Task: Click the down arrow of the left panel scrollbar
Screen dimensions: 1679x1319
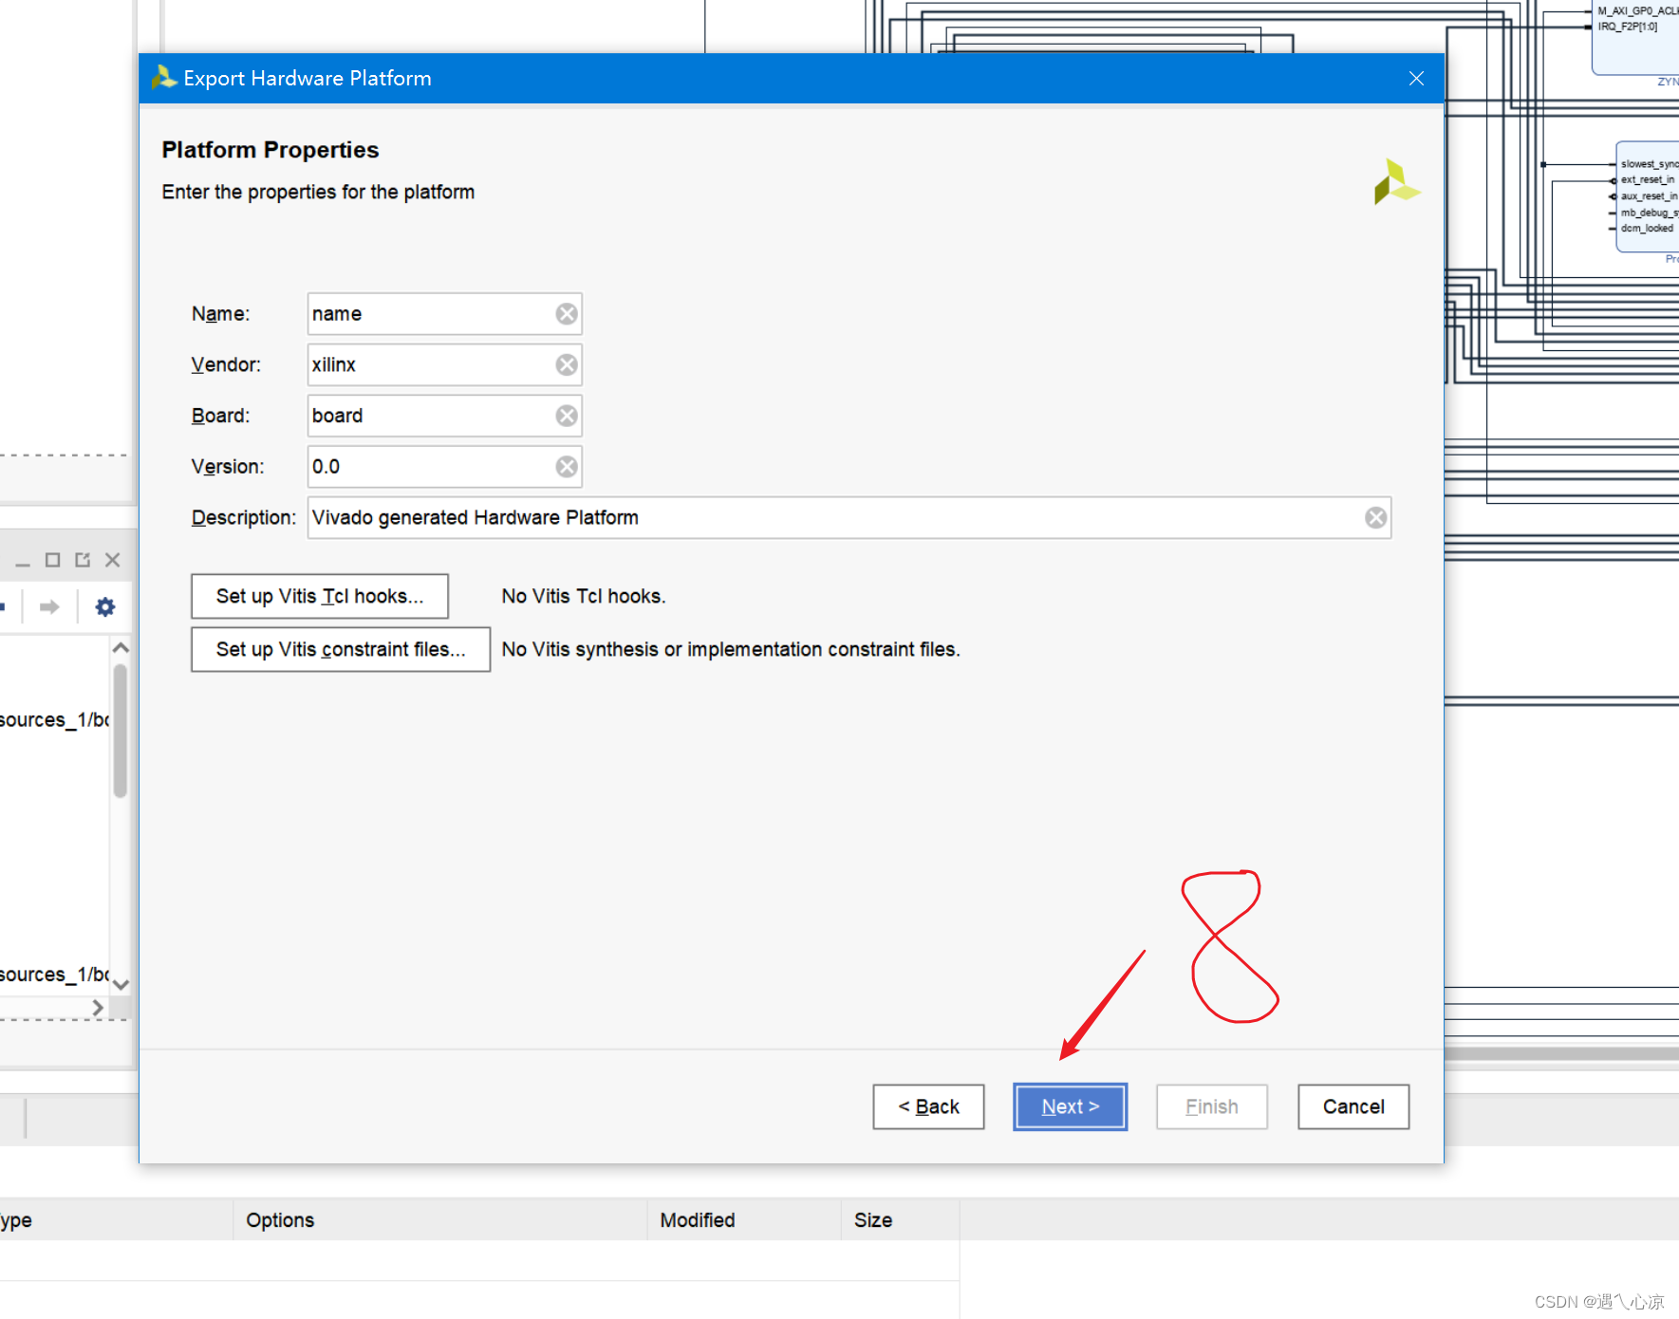Action: point(121,985)
